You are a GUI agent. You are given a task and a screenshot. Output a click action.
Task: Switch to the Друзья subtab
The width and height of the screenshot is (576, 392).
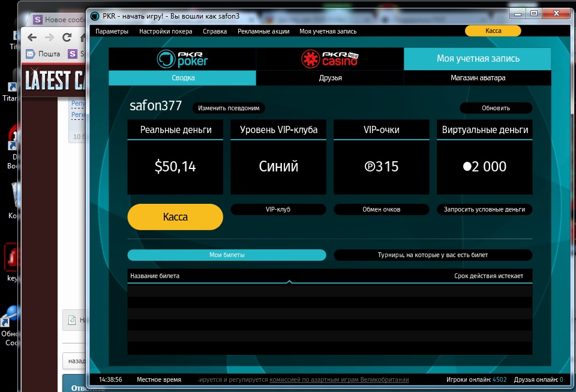tap(330, 78)
